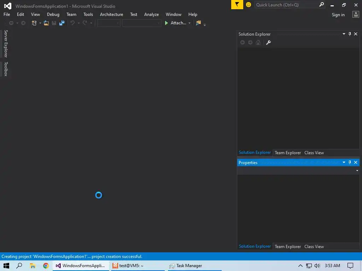362x271 pixels.
Task: Expand the Toolbox side tab
Action: tap(6, 69)
